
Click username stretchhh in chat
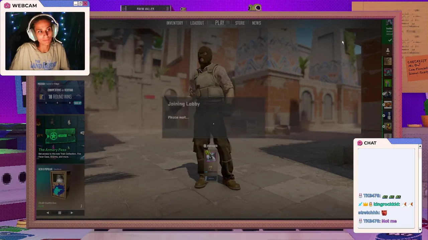(x=369, y=213)
